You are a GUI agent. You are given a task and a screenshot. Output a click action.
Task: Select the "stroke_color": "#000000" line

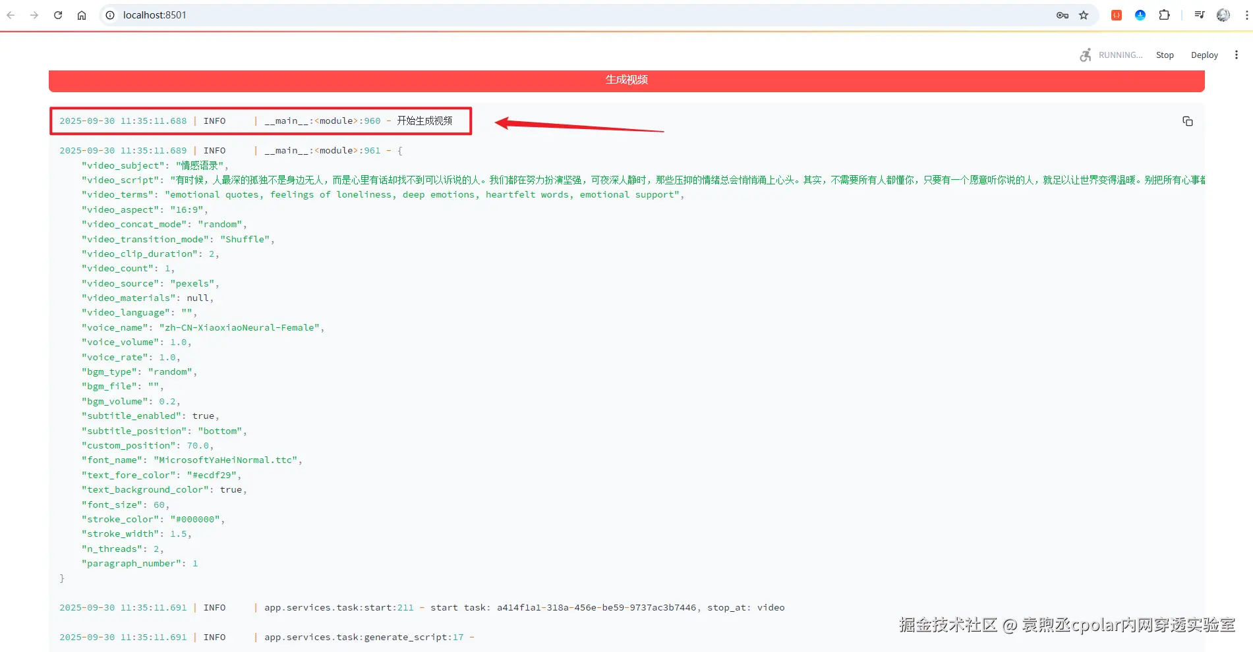tap(153, 519)
